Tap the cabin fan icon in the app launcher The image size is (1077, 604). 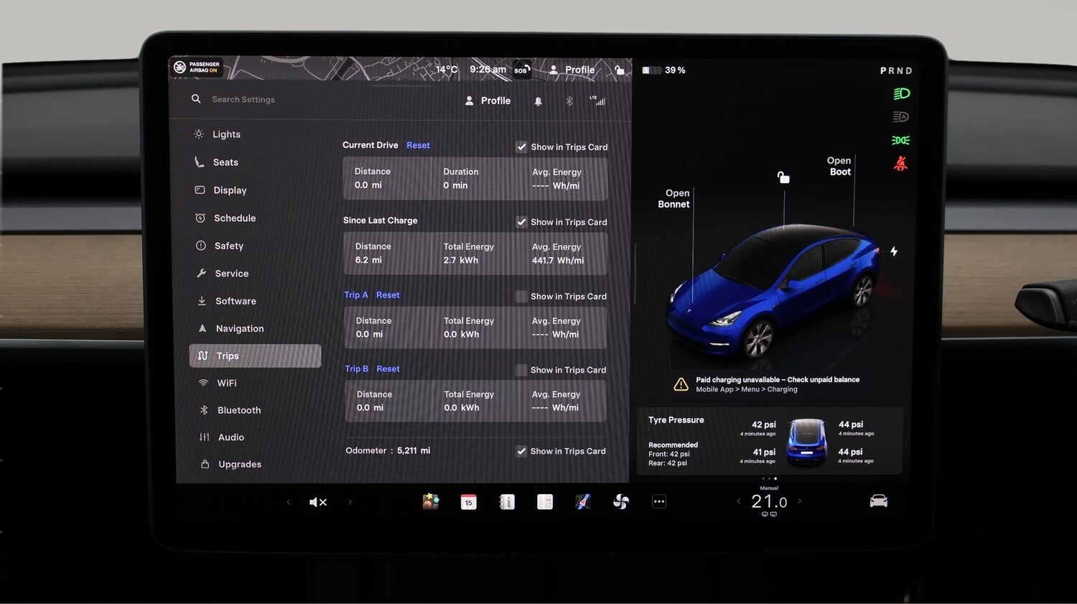pos(621,501)
